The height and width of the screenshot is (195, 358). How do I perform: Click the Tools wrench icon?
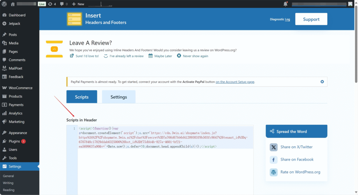coord(4,158)
